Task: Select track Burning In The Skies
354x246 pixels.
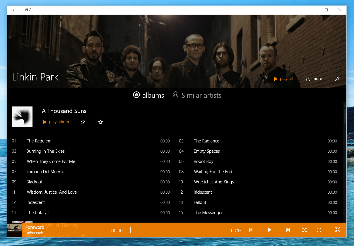Action: (46, 151)
